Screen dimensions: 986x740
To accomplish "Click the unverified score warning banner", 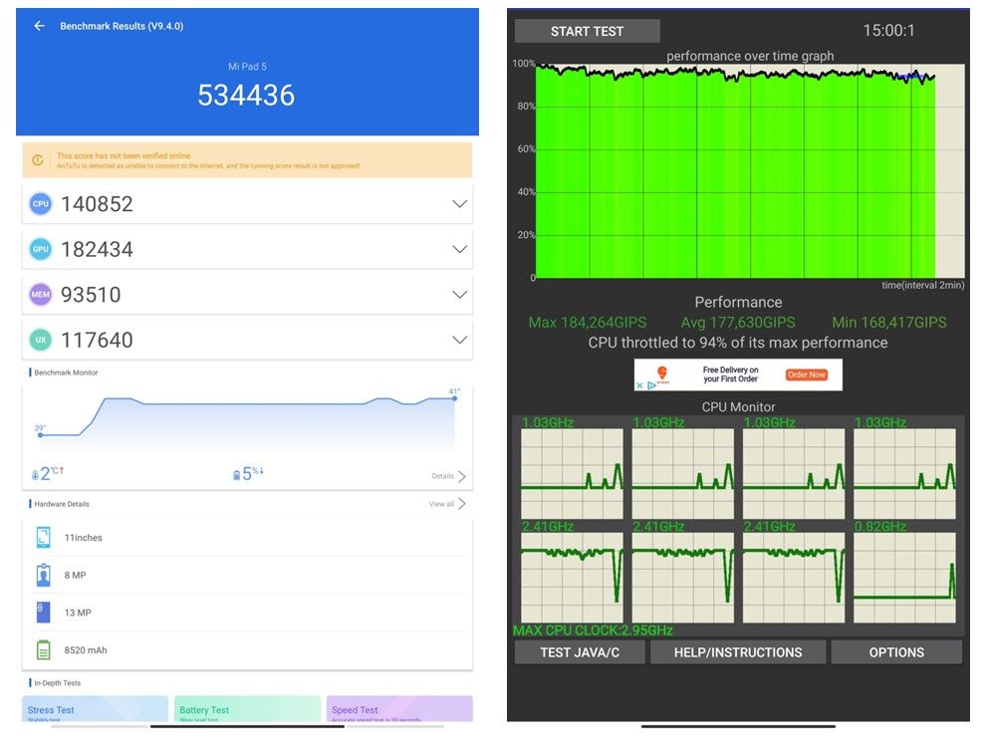I will 247,160.
